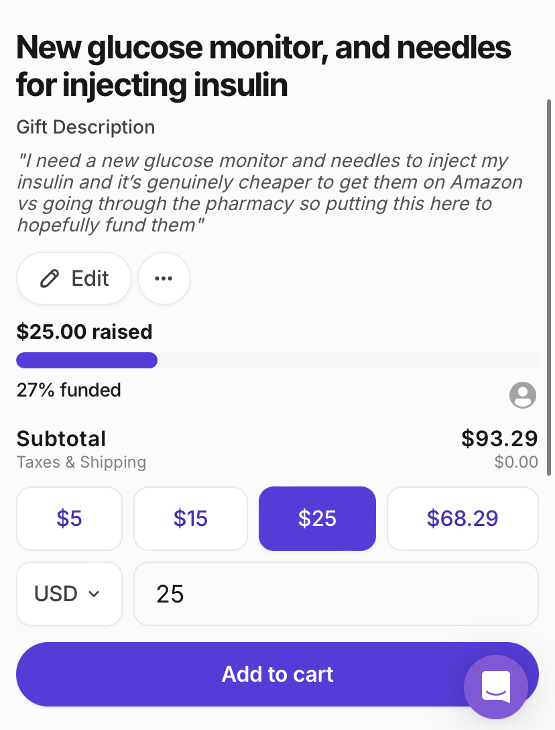555x730 pixels.
Task: Click the $93.29 subtotal amount
Action: [499, 439]
